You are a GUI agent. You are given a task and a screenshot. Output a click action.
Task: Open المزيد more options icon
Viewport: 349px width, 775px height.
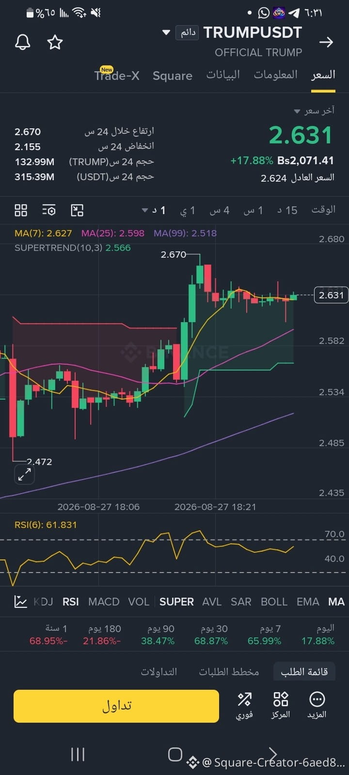coord(317,705)
